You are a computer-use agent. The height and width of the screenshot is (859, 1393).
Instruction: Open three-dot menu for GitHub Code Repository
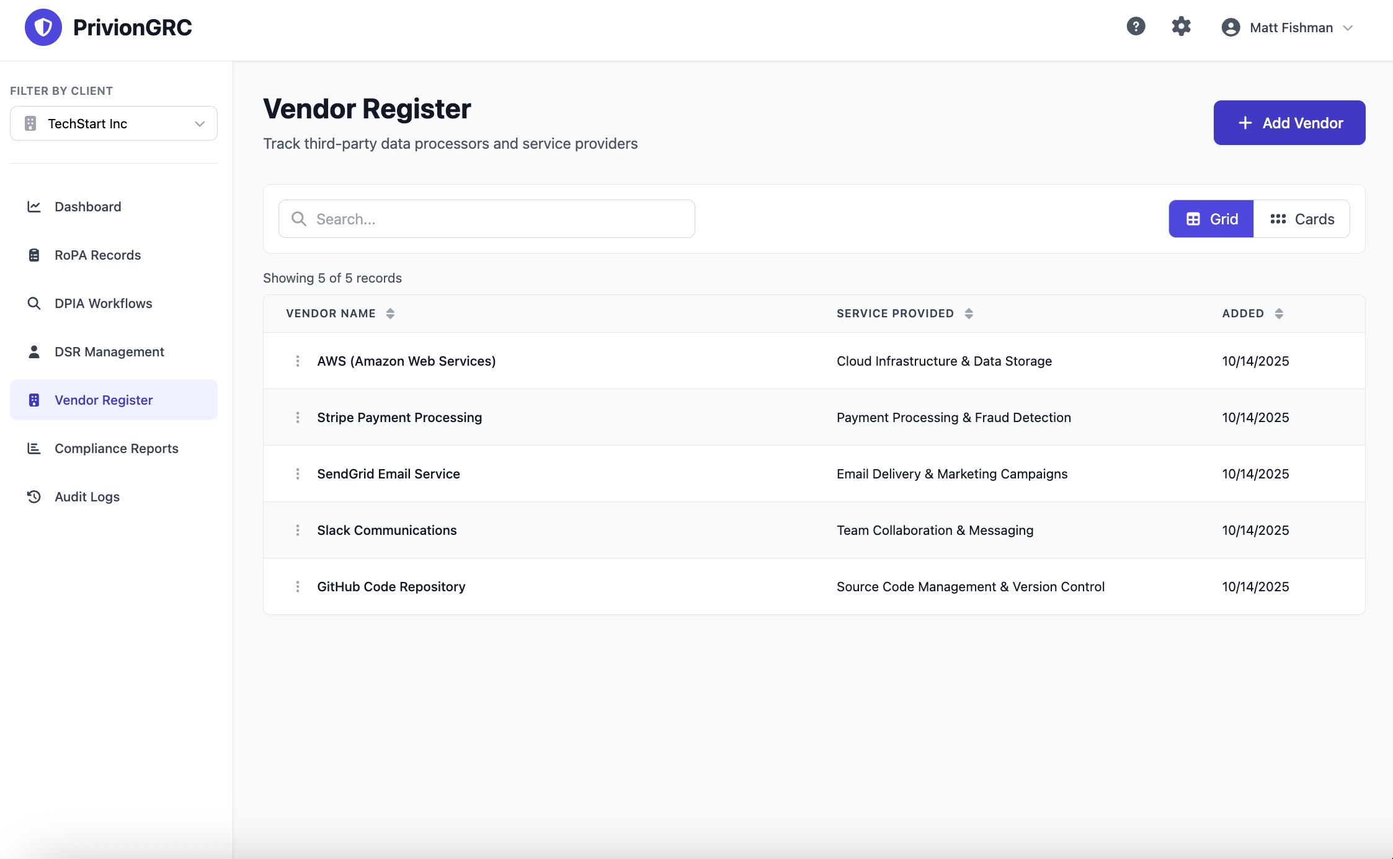tap(298, 586)
